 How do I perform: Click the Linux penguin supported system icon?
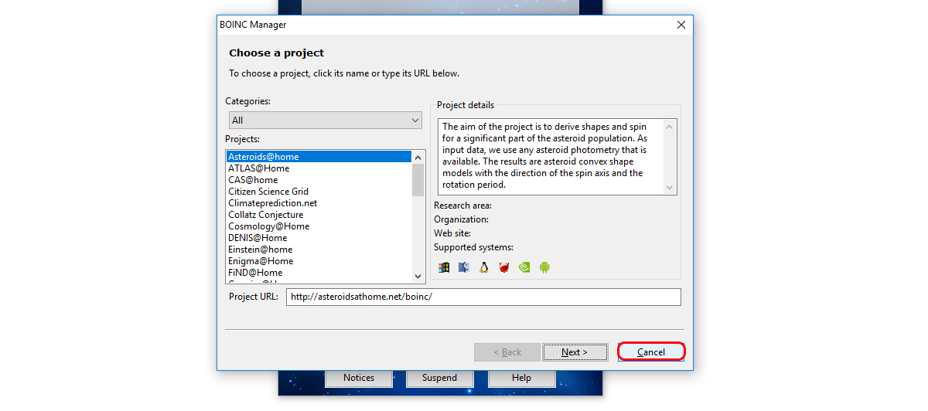(484, 267)
